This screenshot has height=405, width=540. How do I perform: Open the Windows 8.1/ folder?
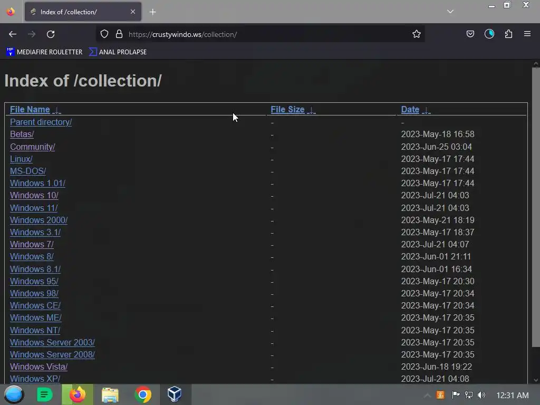point(35,269)
